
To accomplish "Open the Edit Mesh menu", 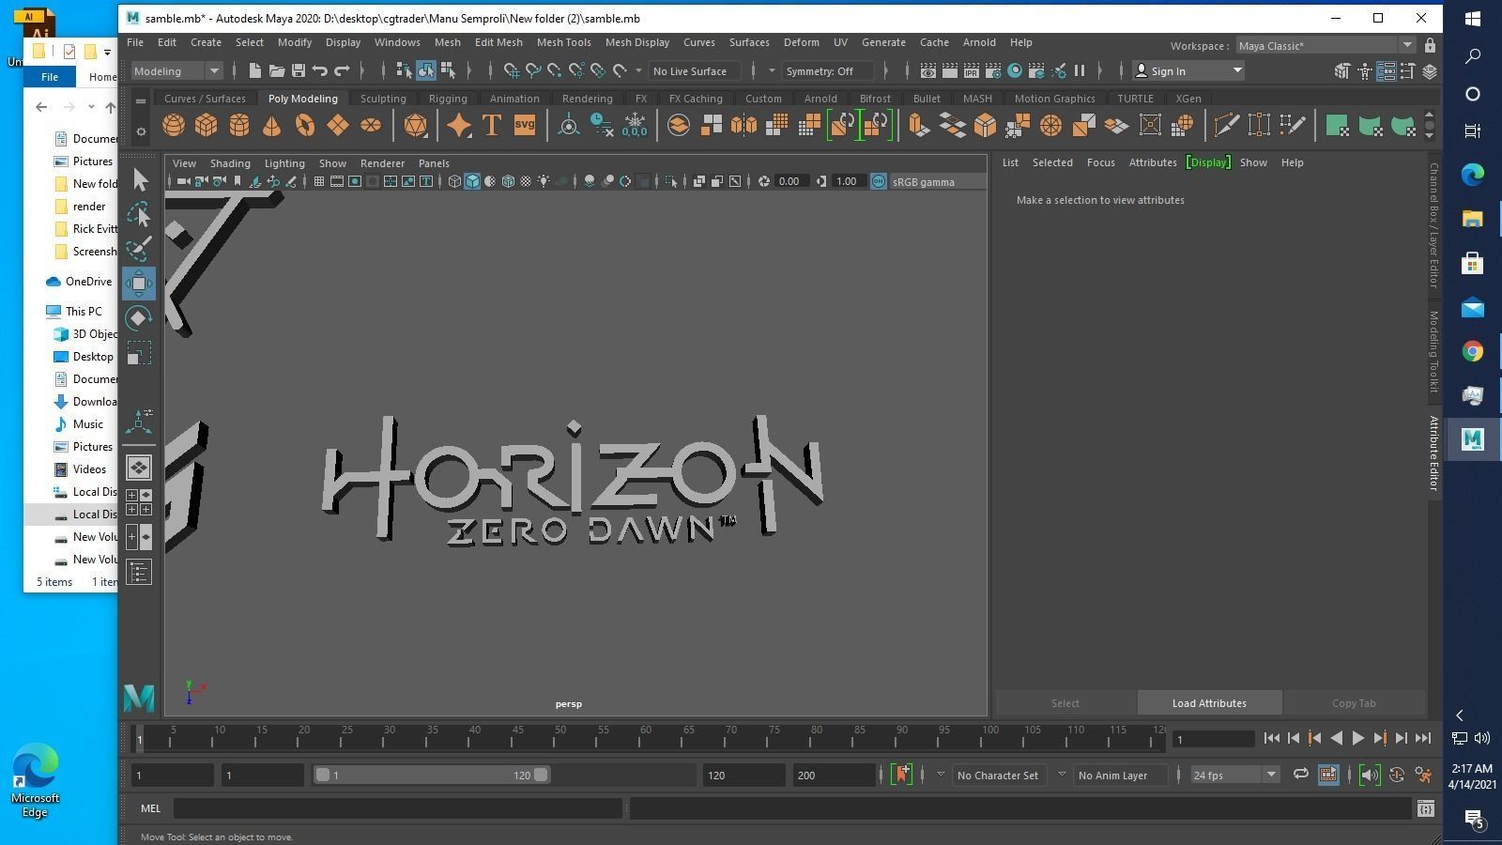I will (x=498, y=42).
